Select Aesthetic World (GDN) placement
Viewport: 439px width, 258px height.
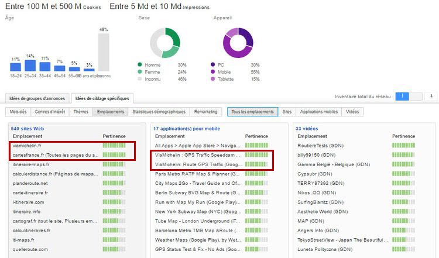pos(323,212)
